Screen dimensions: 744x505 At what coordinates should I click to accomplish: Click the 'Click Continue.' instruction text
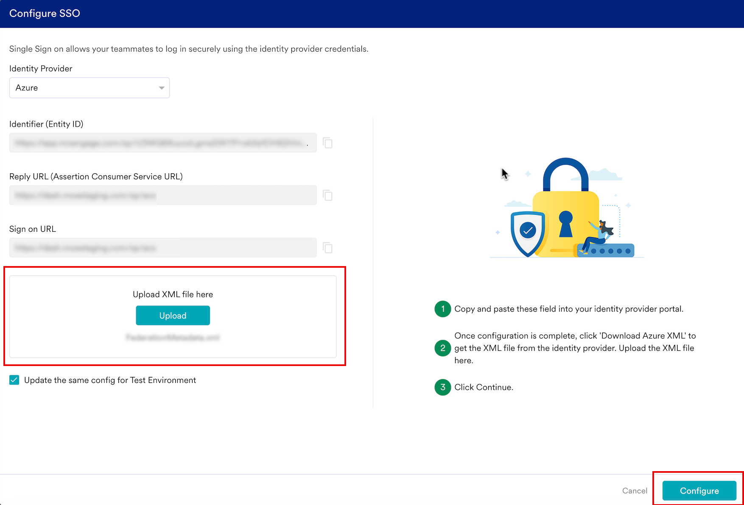coord(484,387)
